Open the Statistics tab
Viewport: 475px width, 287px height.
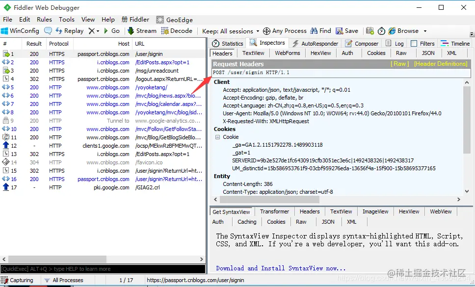pyautogui.click(x=228, y=44)
